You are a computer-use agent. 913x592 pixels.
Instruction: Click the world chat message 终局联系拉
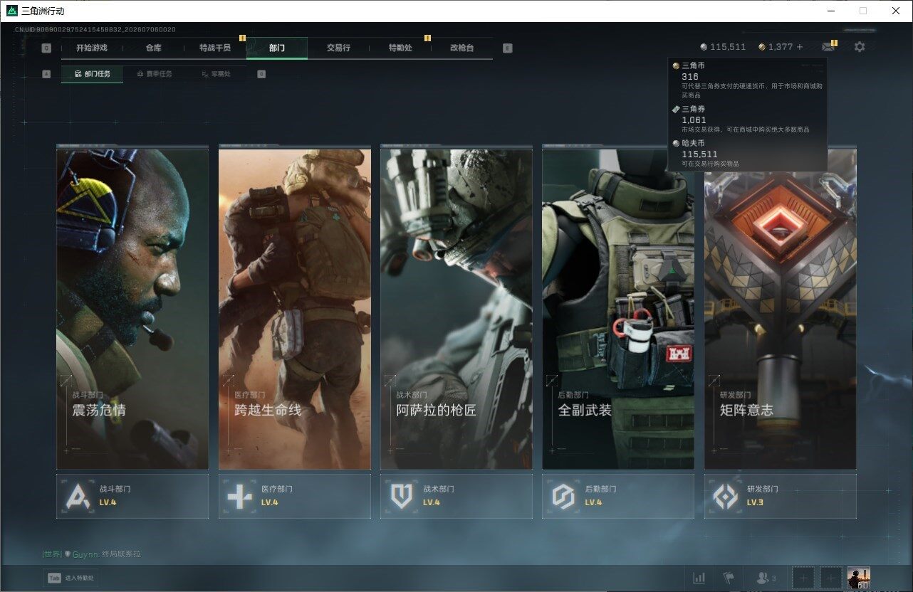(121, 554)
